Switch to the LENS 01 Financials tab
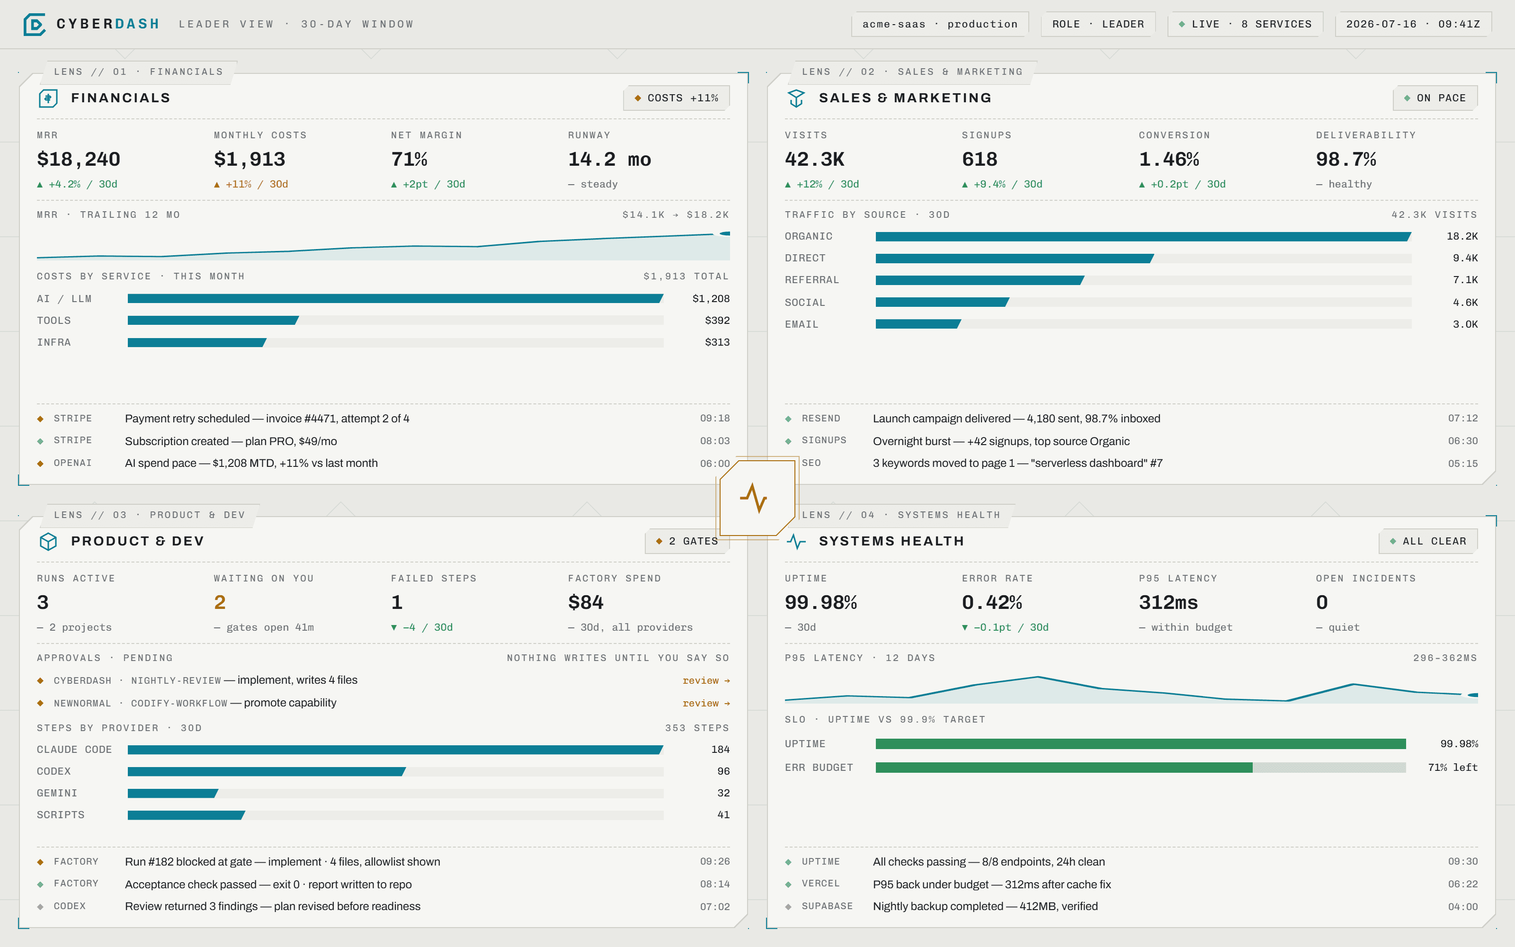 [138, 72]
